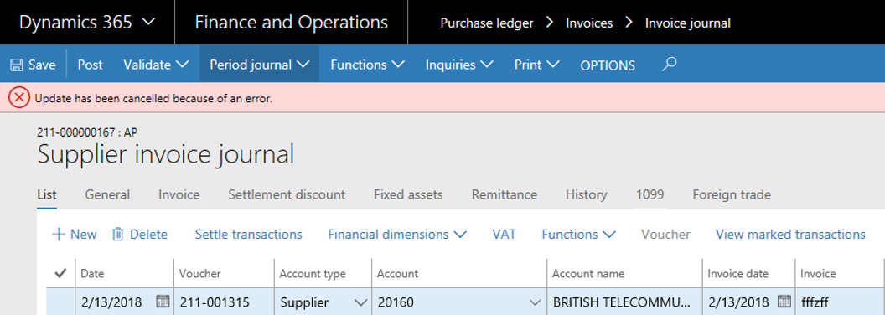Click the Invoice field fffzff
The width and height of the screenshot is (885, 315).
tap(840, 302)
